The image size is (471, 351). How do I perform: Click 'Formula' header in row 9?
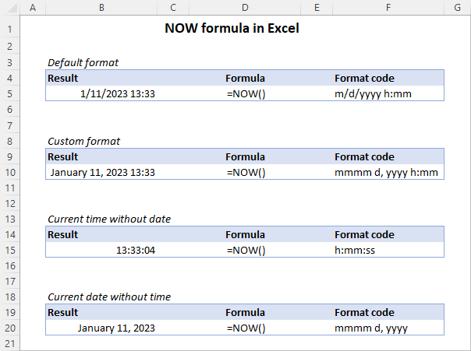(245, 156)
